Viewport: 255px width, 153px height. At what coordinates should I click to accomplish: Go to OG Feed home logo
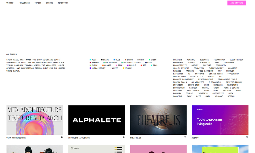(x=10, y=3)
